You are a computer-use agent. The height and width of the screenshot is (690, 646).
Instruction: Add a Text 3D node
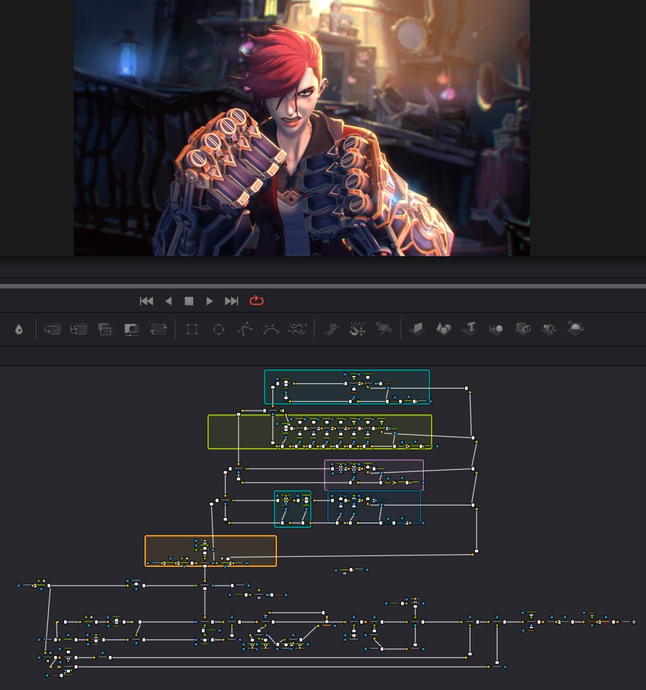pos(470,328)
